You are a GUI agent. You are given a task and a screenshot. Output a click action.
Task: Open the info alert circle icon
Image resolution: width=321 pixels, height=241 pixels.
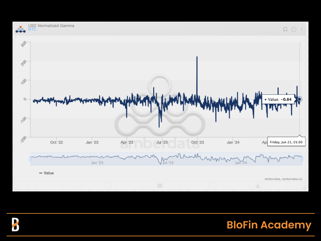tap(293, 29)
